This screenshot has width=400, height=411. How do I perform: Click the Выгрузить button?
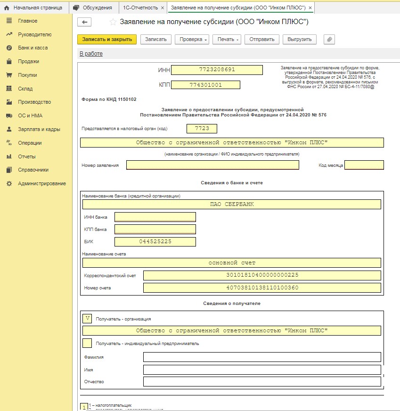pyautogui.click(x=299, y=40)
